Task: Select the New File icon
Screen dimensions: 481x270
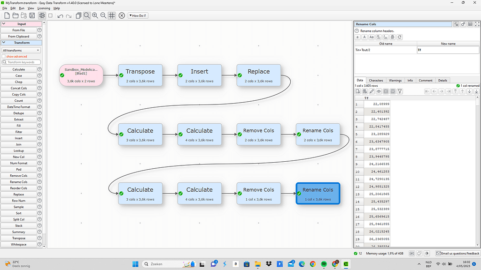Action: point(7,15)
